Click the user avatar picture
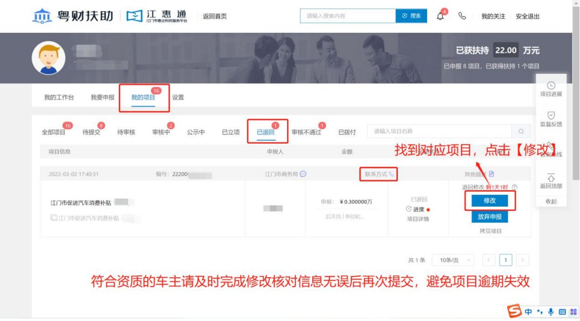This screenshot has width=580, height=321. 48,58
